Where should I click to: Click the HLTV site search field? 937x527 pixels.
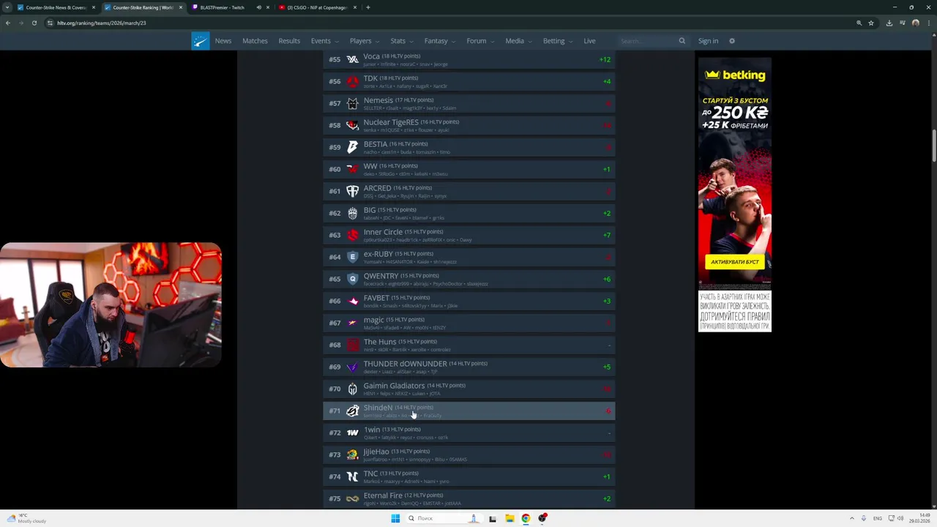648,41
